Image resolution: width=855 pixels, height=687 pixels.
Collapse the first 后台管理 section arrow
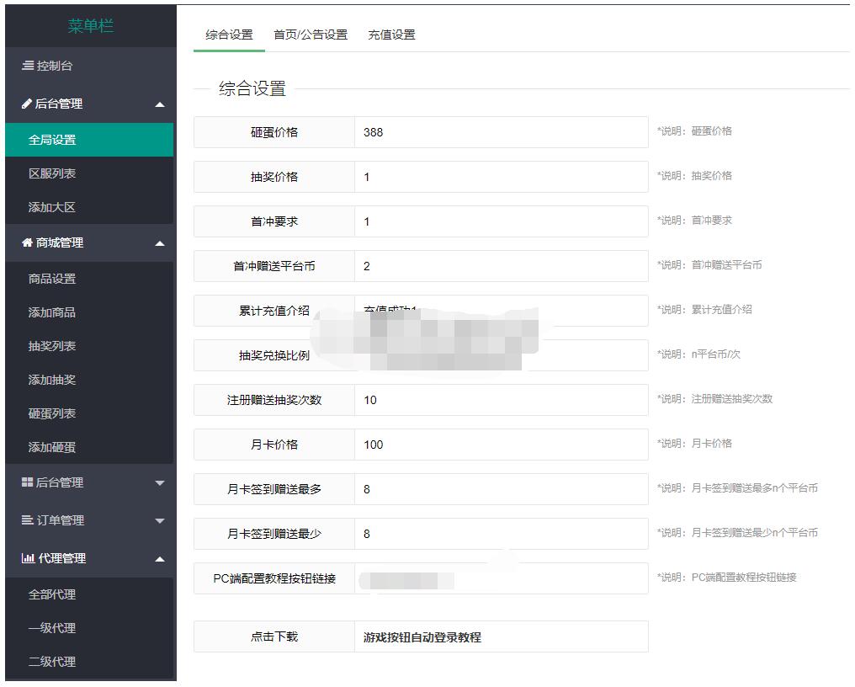[x=160, y=105]
